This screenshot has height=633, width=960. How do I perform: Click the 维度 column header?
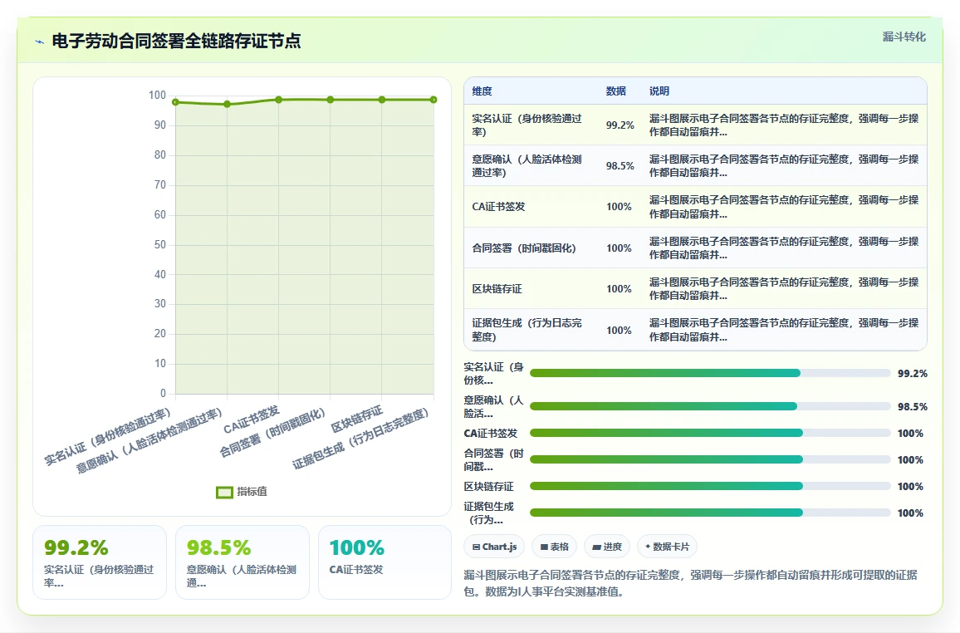coord(482,91)
